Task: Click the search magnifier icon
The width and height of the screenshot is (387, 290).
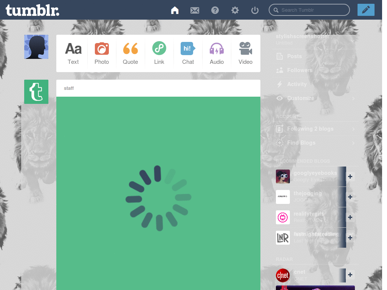Action: 276,10
